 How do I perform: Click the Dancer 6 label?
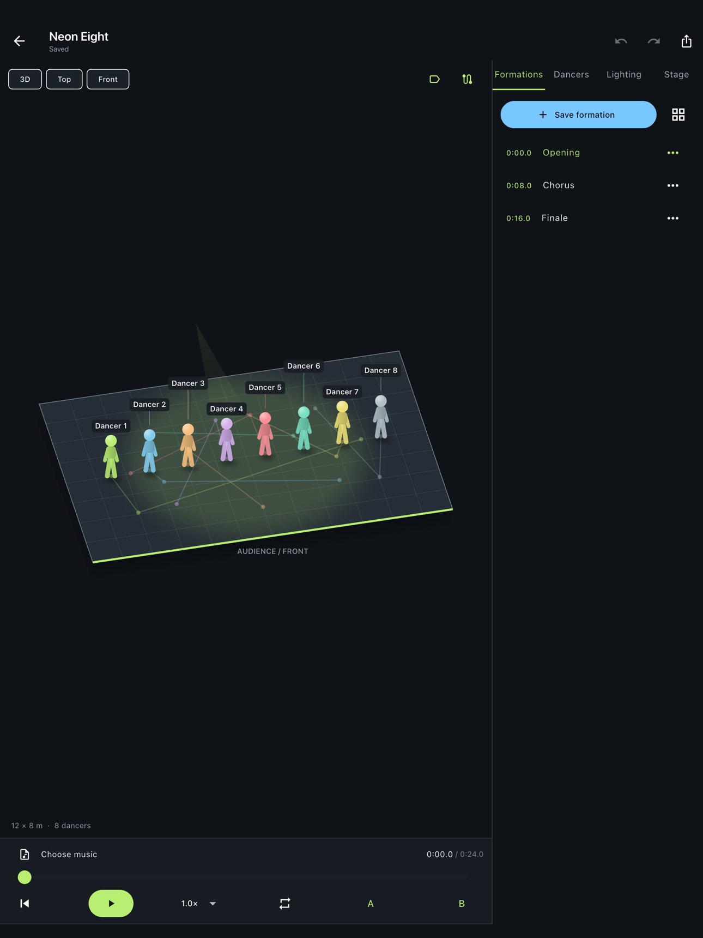(x=304, y=366)
